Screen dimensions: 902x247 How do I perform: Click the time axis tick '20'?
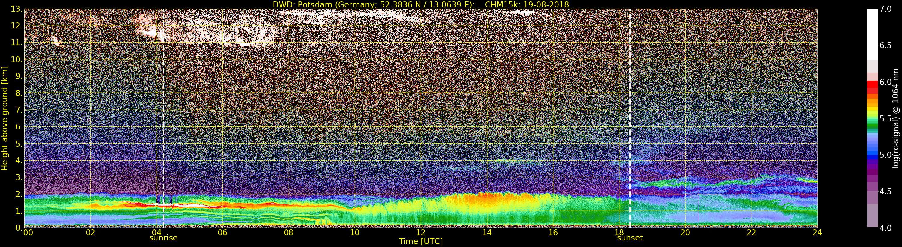pyautogui.click(x=685, y=232)
